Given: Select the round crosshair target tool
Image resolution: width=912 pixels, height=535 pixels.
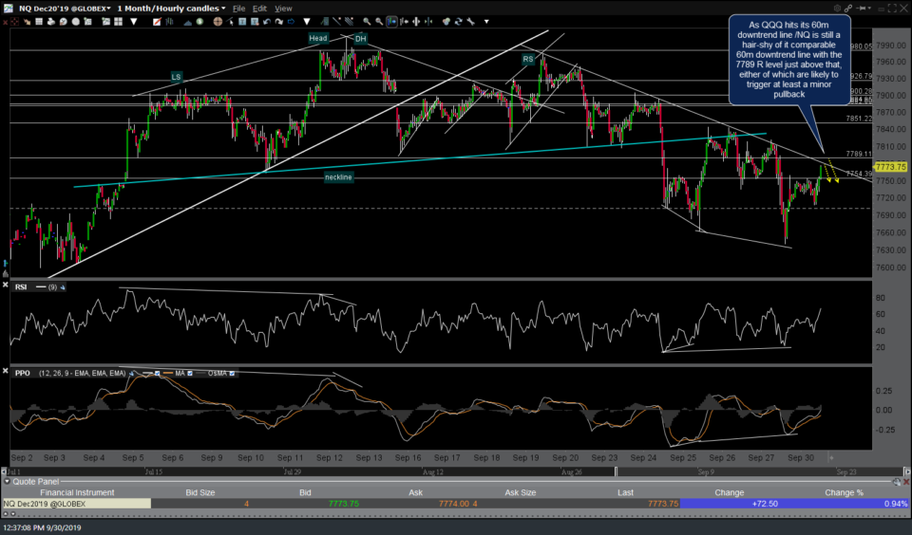Looking at the screenshot, I should [x=218, y=22].
